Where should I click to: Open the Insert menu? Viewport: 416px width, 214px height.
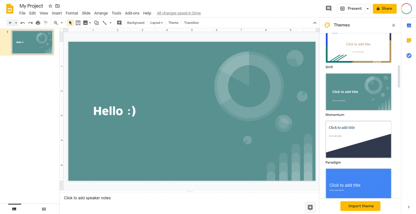pyautogui.click(x=57, y=13)
